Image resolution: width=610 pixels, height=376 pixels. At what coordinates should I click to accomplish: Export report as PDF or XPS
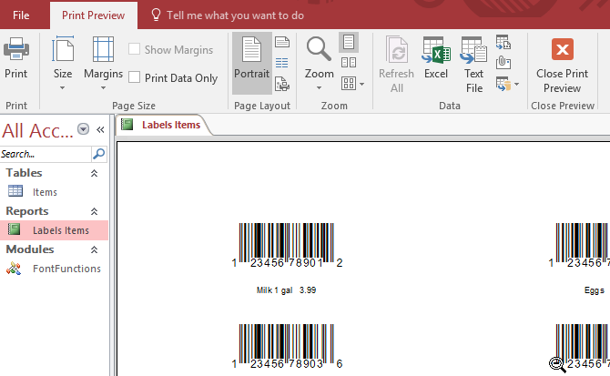(503, 42)
